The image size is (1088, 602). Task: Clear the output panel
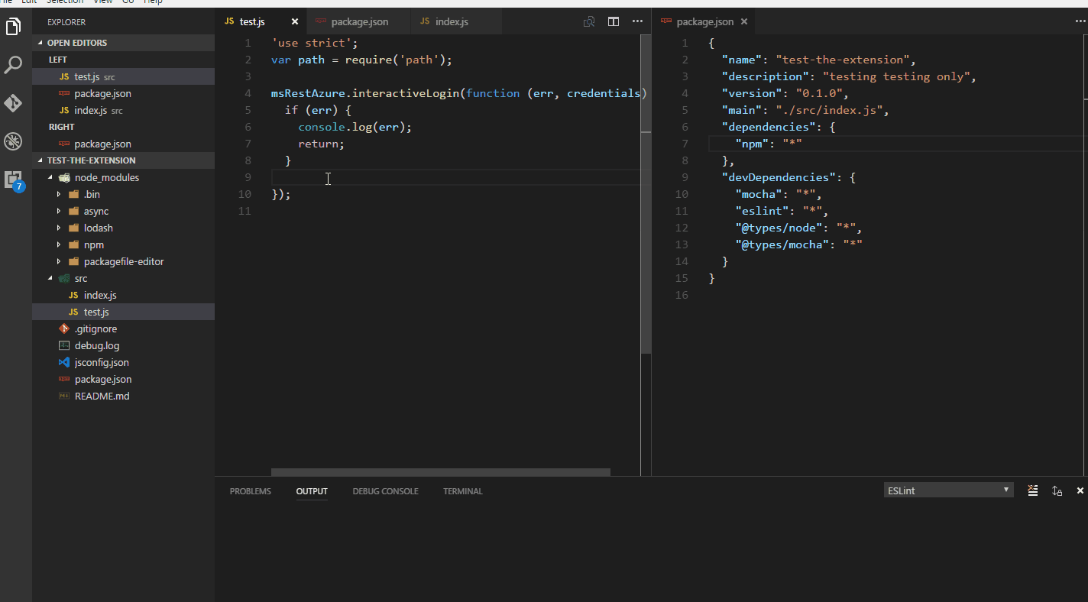[x=1032, y=490]
